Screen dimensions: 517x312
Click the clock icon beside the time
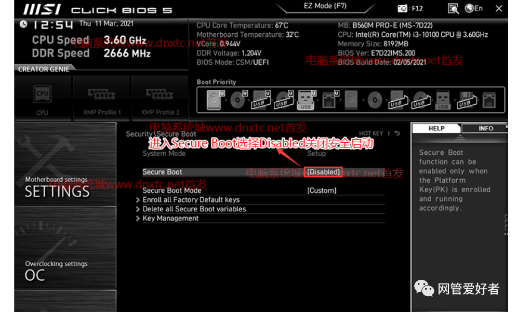pos(23,24)
